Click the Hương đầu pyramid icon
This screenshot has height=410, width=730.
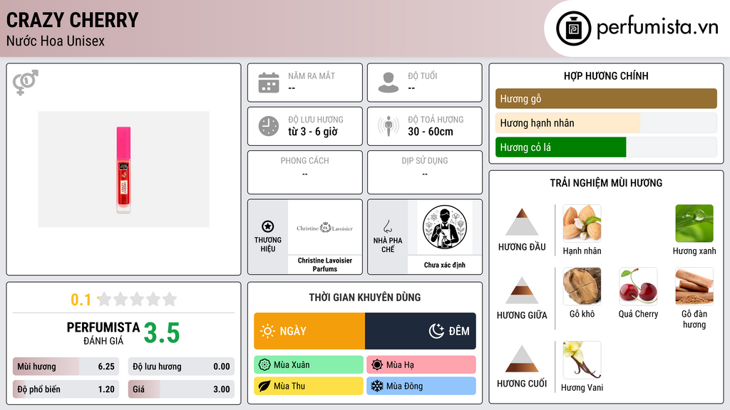(522, 222)
